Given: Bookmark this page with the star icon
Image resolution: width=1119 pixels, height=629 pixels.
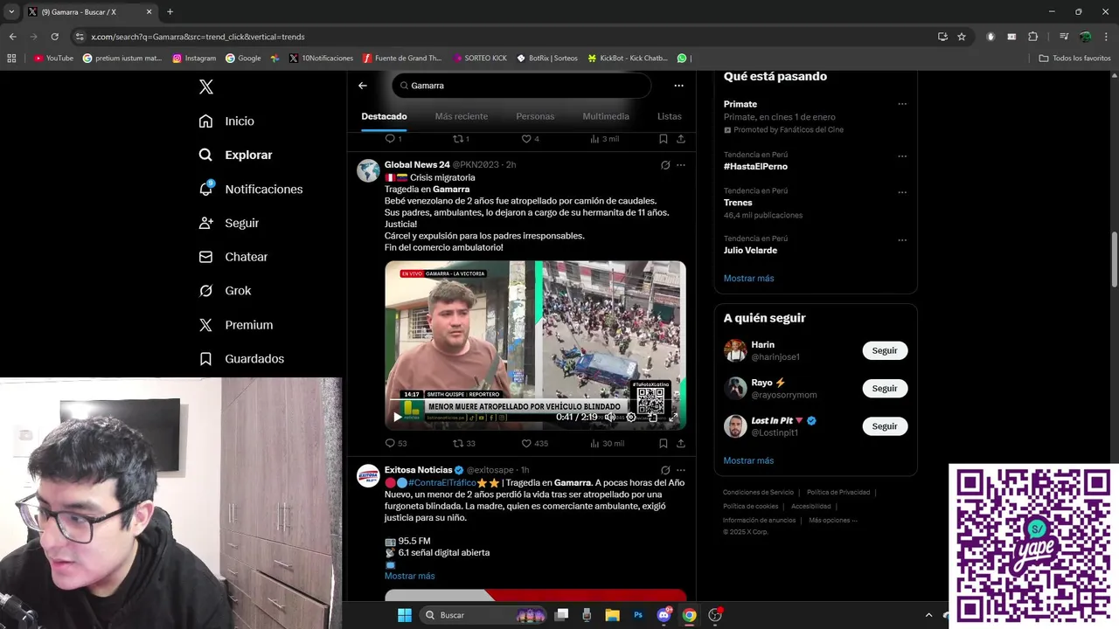Looking at the screenshot, I should tap(962, 37).
